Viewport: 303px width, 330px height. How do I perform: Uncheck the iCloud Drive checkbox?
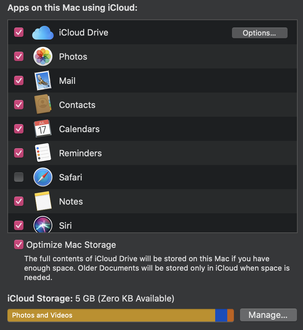[x=19, y=33]
